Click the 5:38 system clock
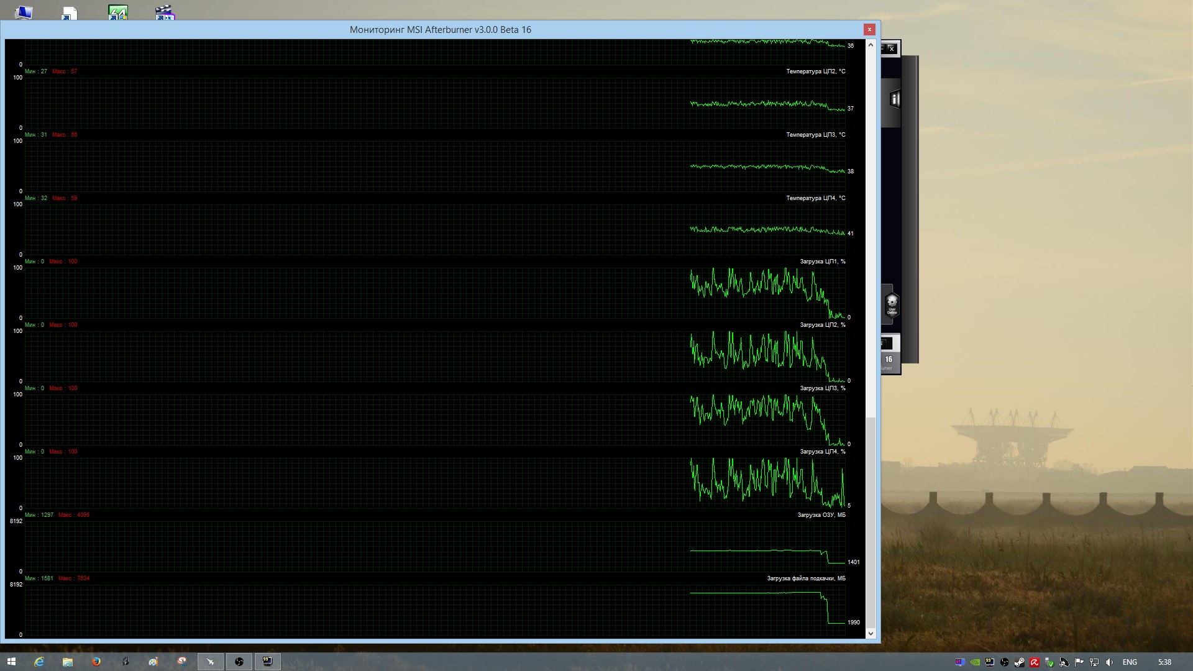The height and width of the screenshot is (671, 1193). tap(1164, 662)
